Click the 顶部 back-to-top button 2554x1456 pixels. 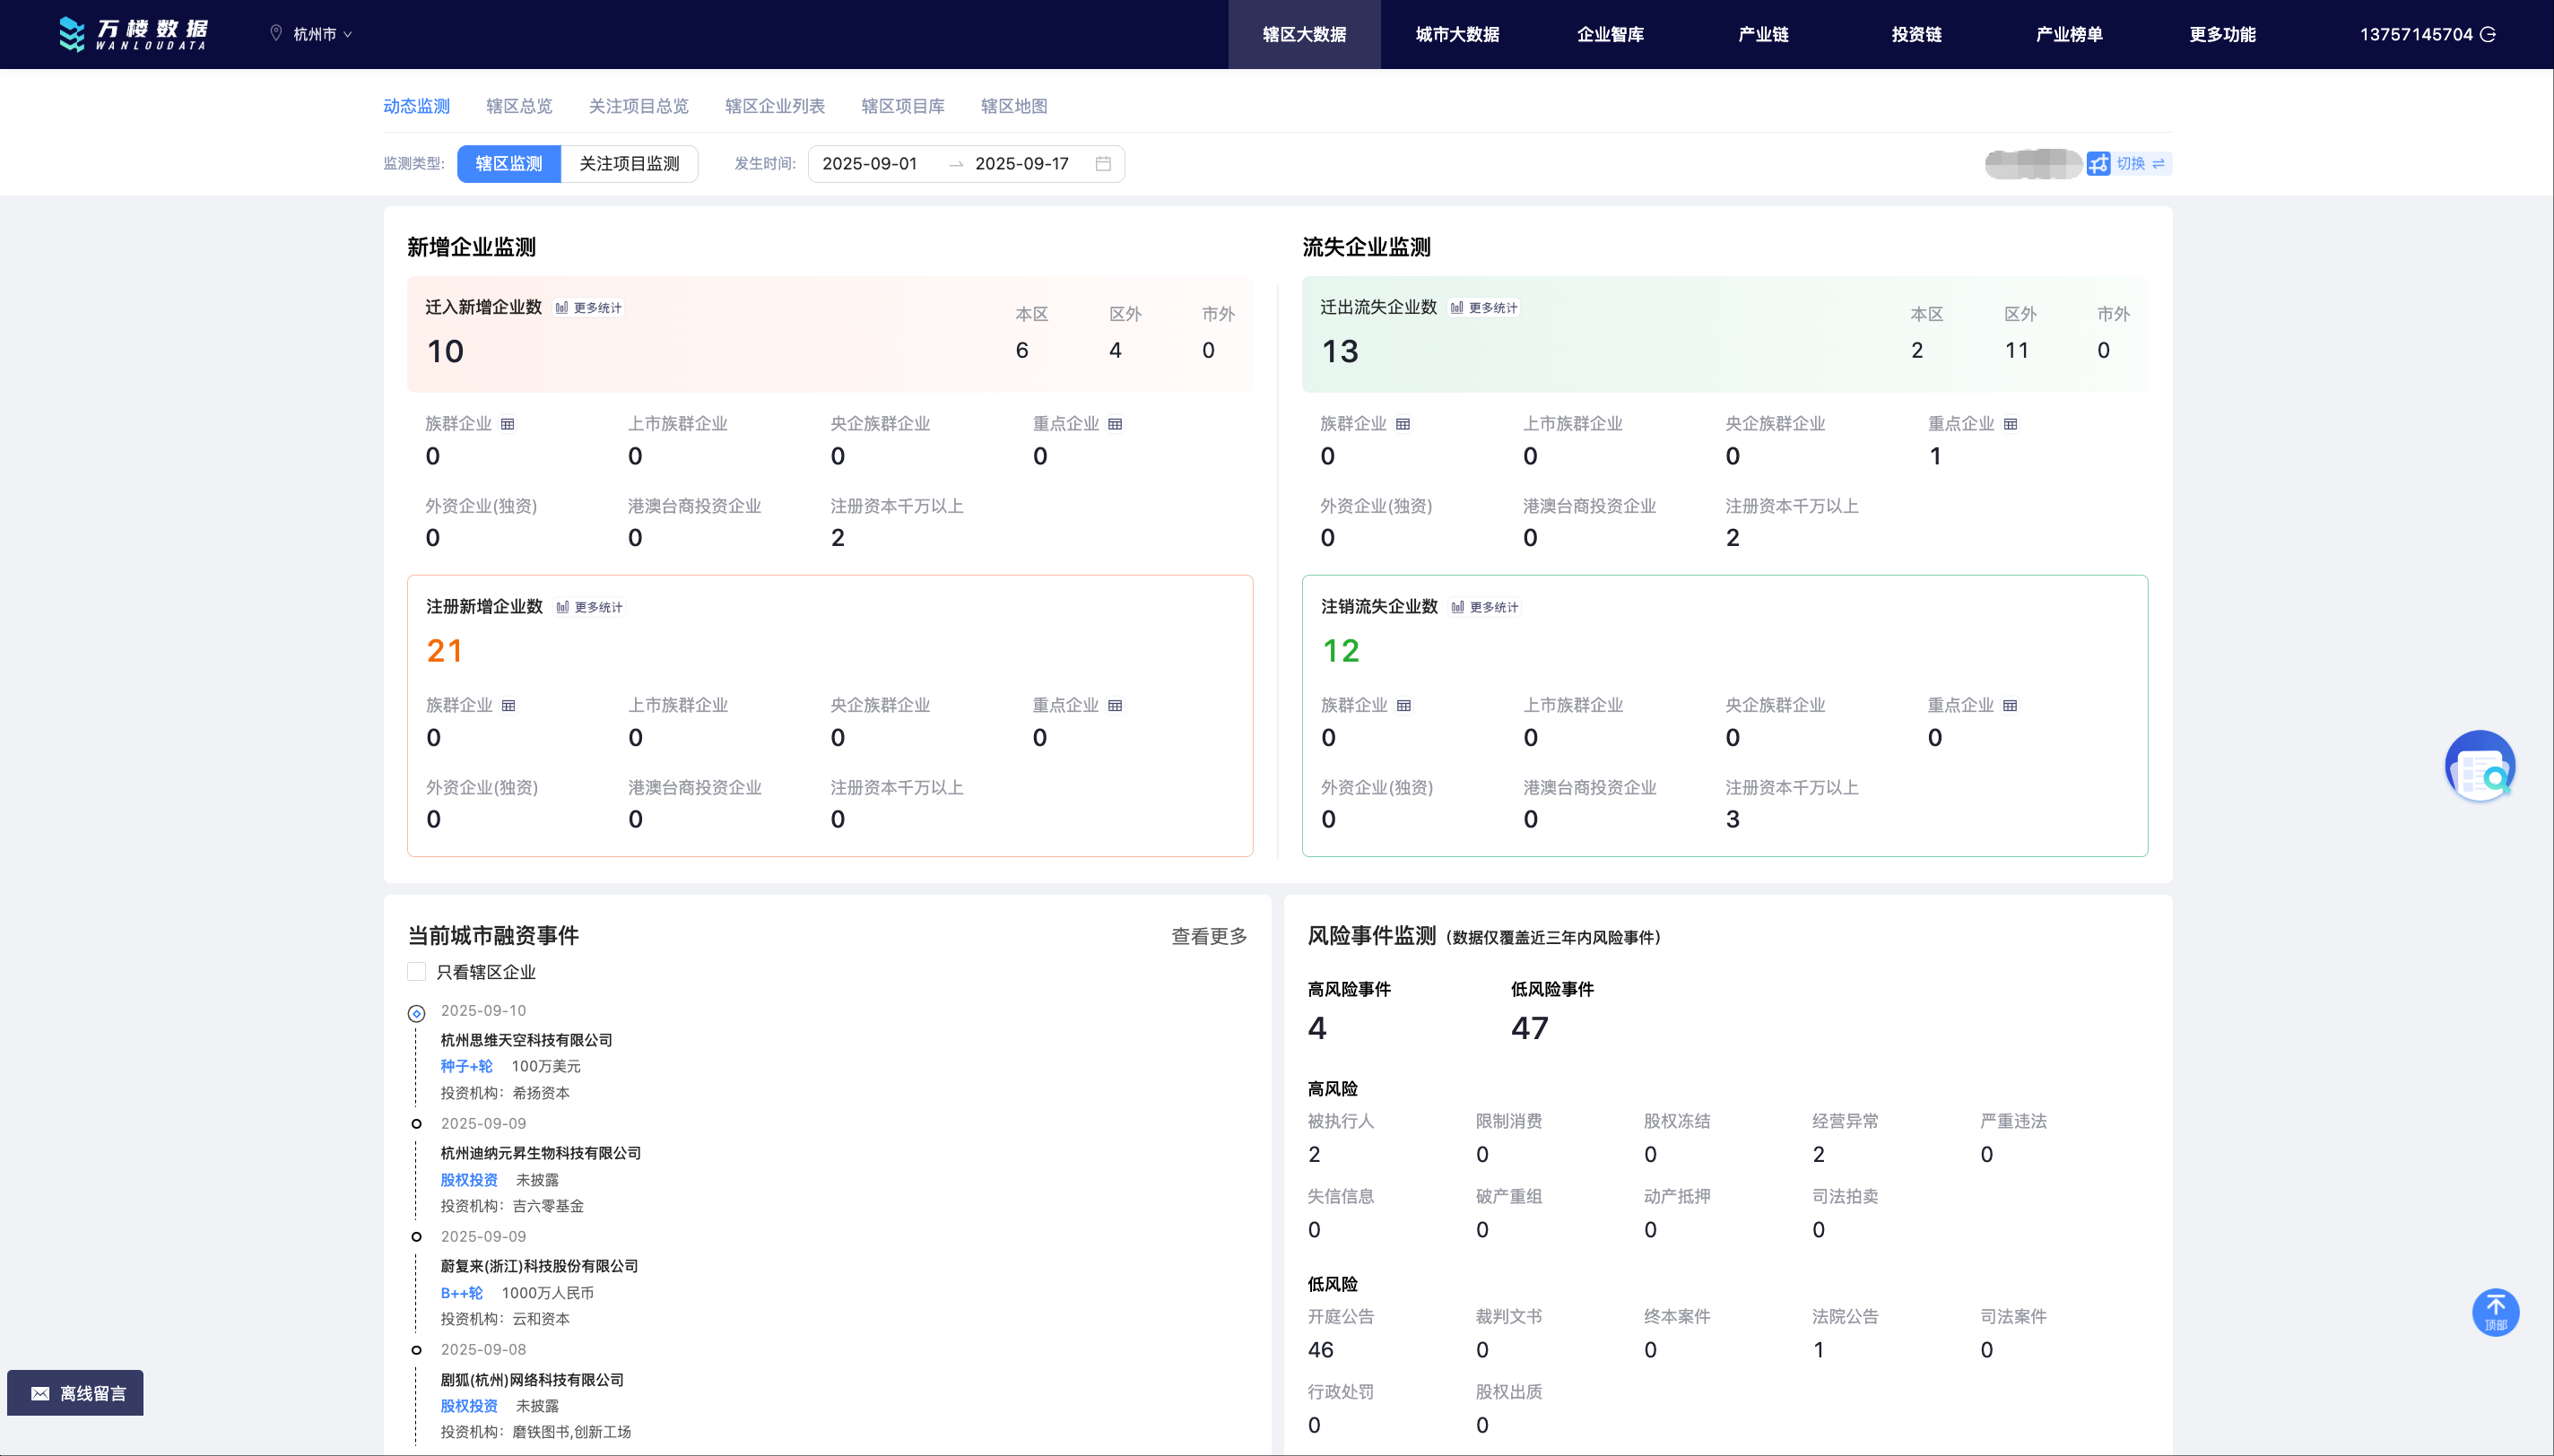click(2495, 1311)
